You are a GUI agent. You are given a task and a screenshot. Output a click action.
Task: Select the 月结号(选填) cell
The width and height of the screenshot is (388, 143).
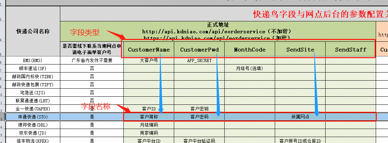[x=250, y=69]
